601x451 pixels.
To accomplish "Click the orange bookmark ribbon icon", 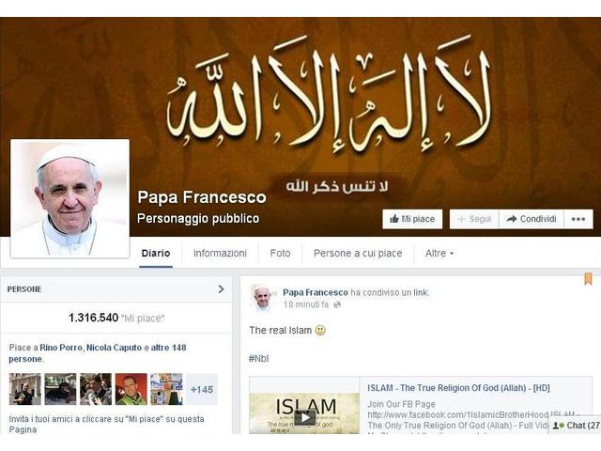I will 588,279.
